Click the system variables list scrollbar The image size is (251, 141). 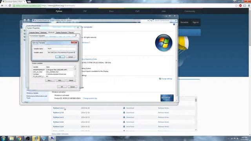click(x=75, y=71)
